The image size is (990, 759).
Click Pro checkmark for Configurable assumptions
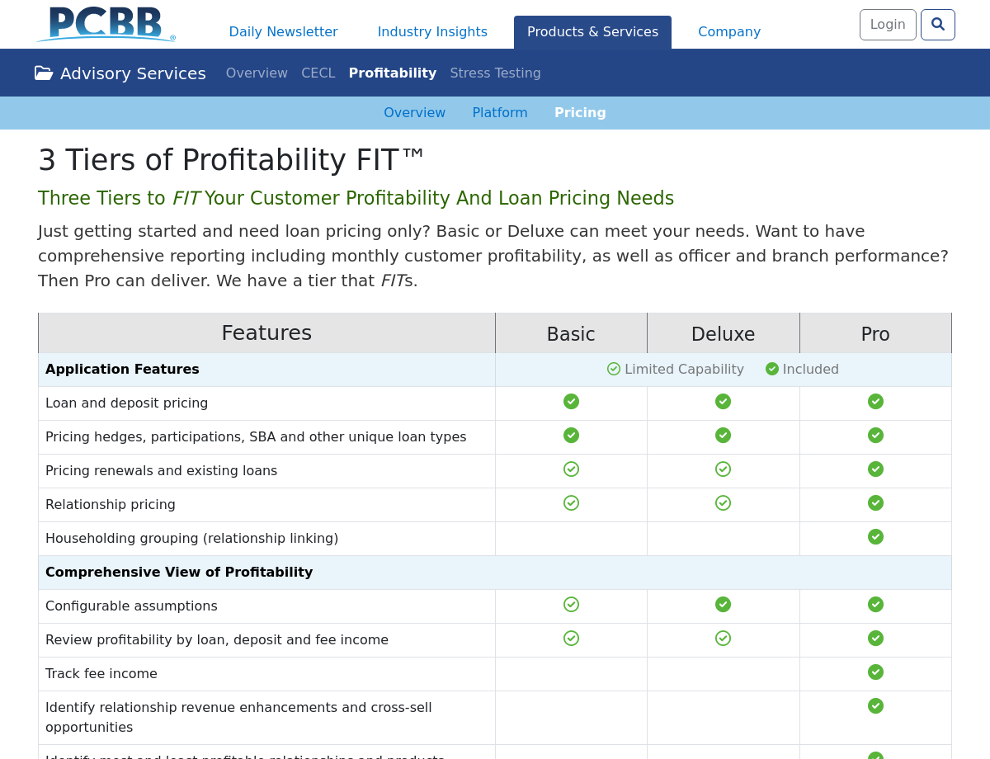pyautogui.click(x=875, y=605)
